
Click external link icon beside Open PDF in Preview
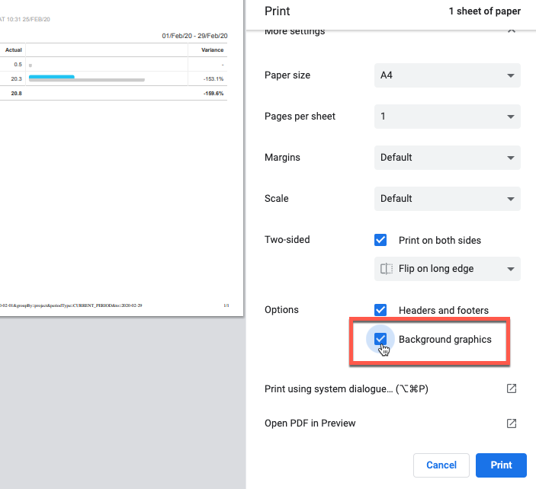coord(512,423)
